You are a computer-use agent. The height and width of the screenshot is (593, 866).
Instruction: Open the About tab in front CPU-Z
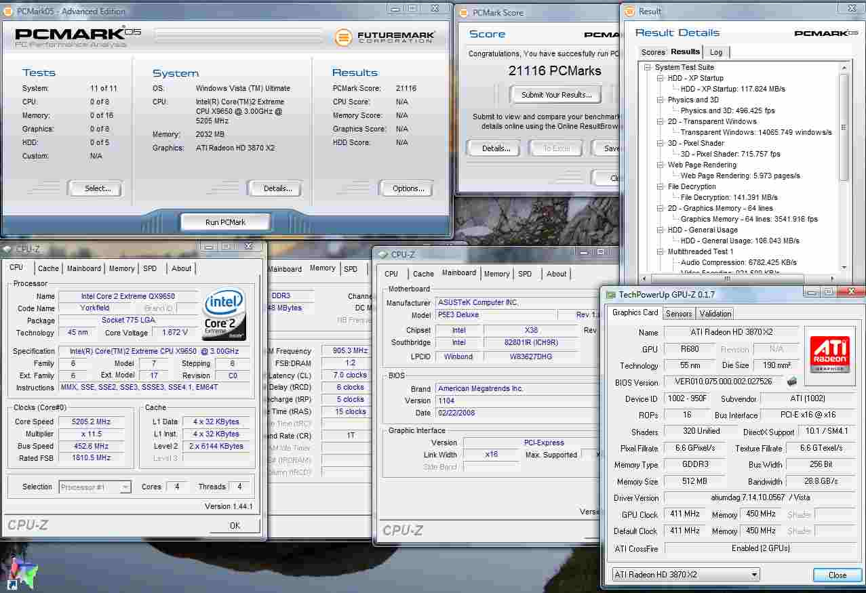click(181, 268)
